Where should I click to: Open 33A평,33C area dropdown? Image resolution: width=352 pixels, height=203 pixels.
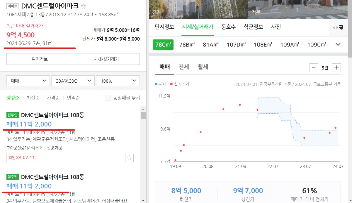(73, 81)
